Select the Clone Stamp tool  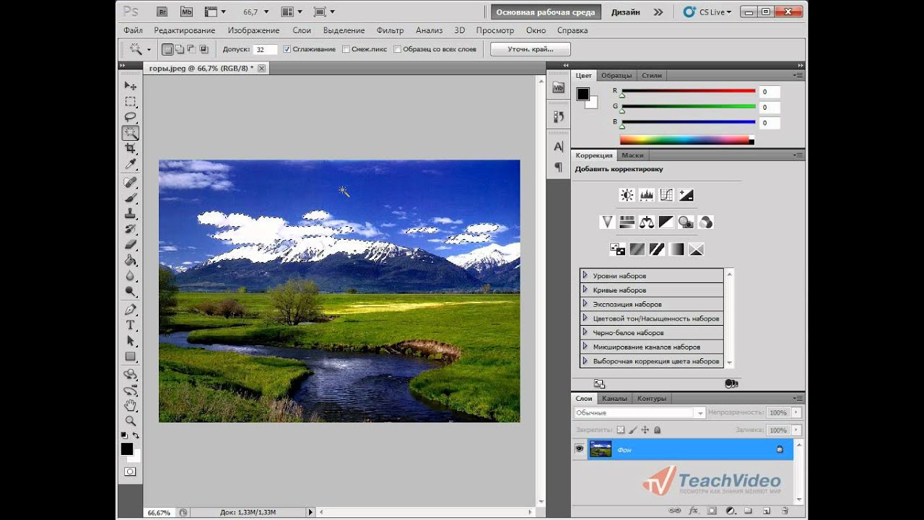(131, 213)
